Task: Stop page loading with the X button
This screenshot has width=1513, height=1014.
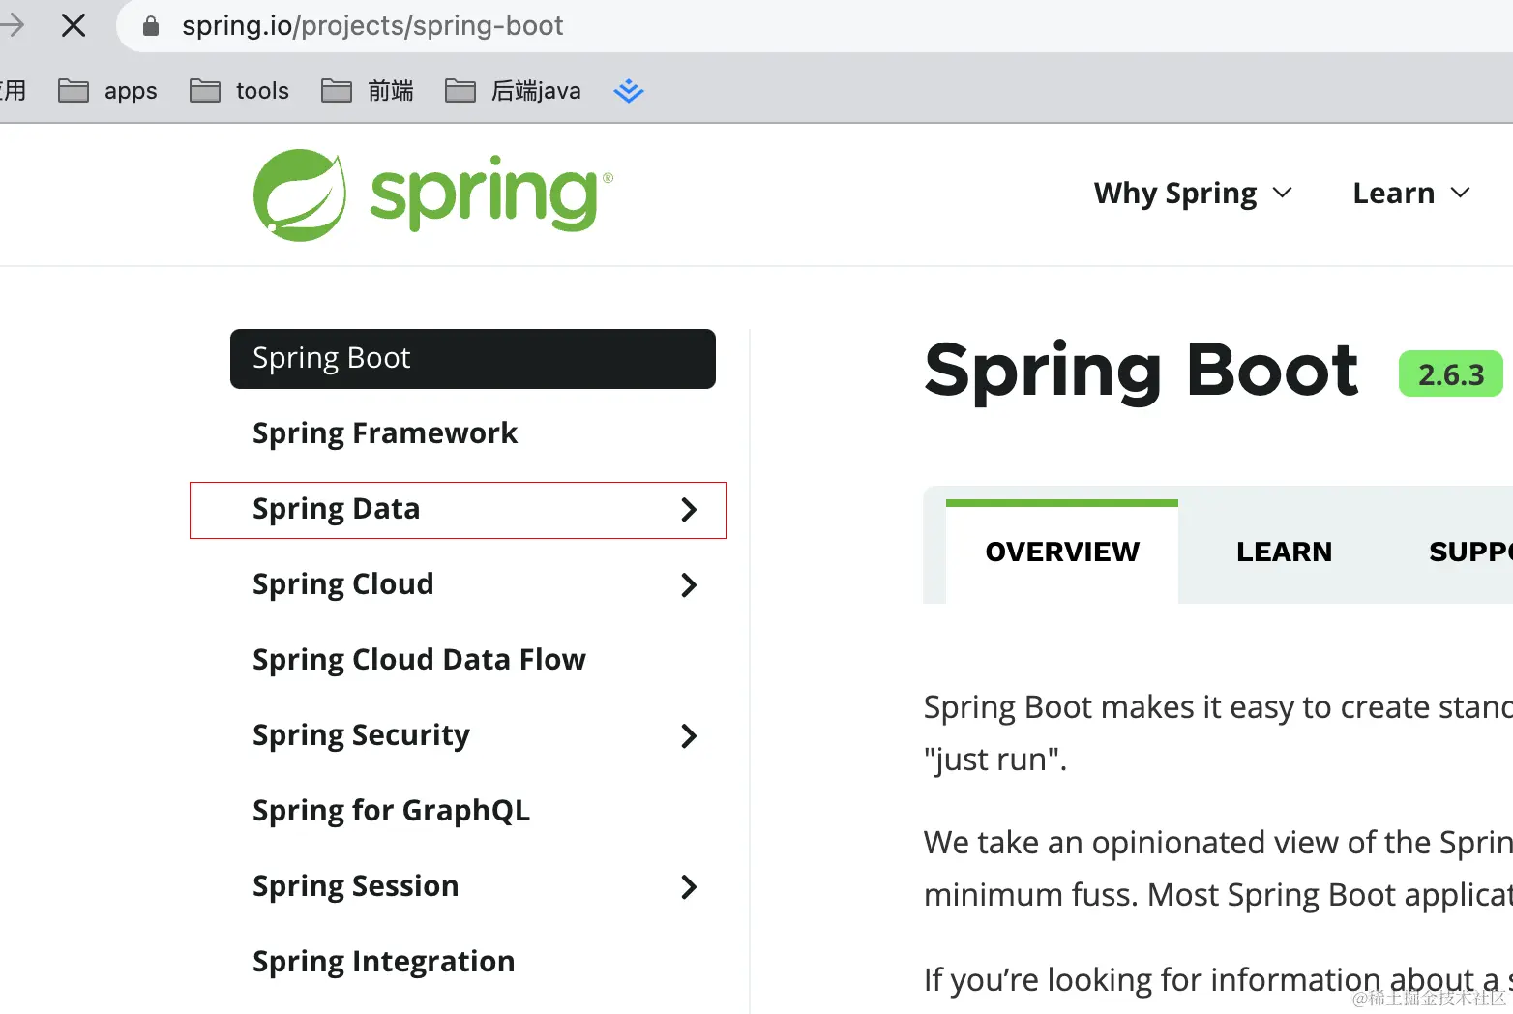Action: click(74, 25)
